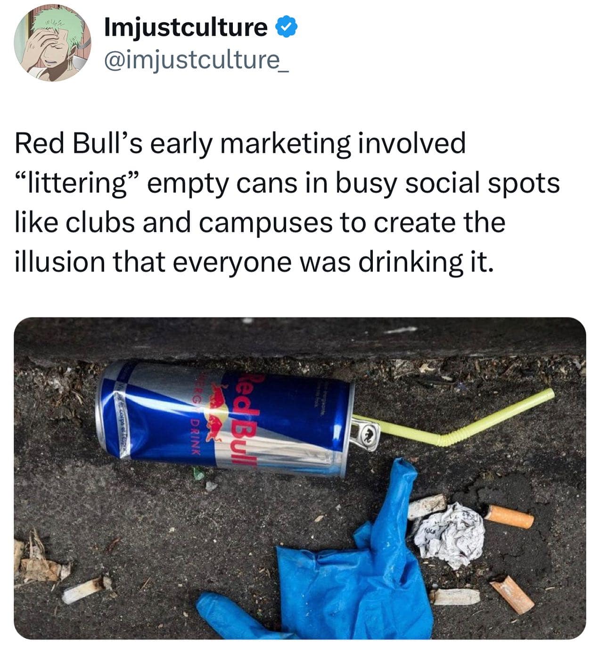Image resolution: width=600 pixels, height=654 pixels.
Task: Click the crumpled white paper ball
Action: coord(450,536)
